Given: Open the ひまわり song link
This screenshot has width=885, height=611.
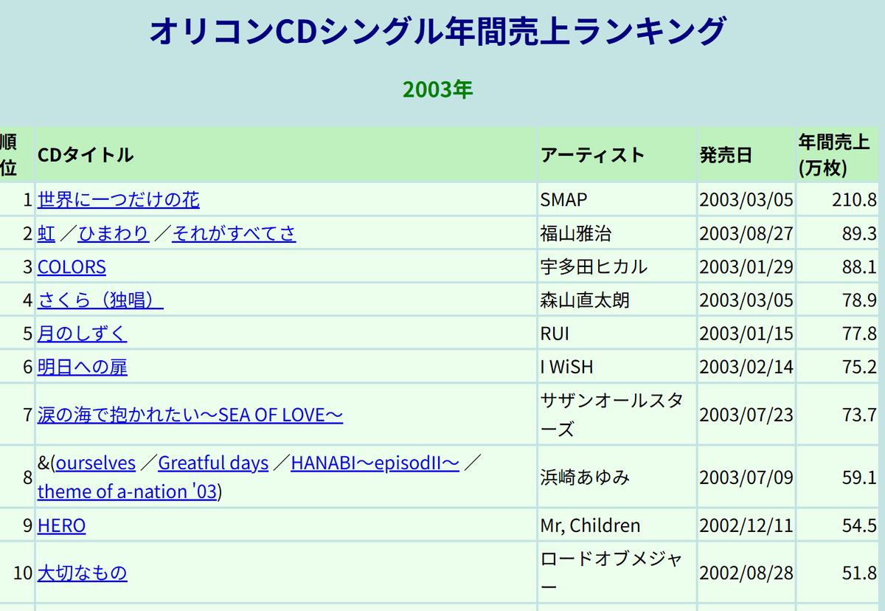Looking at the screenshot, I should pos(113,233).
